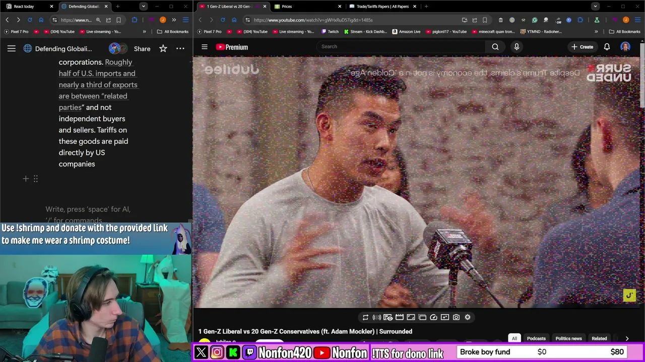Viewport: 645px width, 362px height.
Task: Open right browser main menu
Action: tap(637, 20)
